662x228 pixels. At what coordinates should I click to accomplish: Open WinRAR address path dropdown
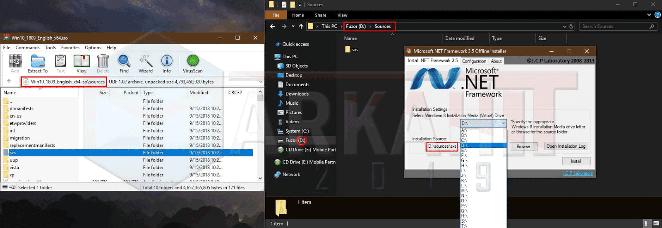tap(261, 82)
